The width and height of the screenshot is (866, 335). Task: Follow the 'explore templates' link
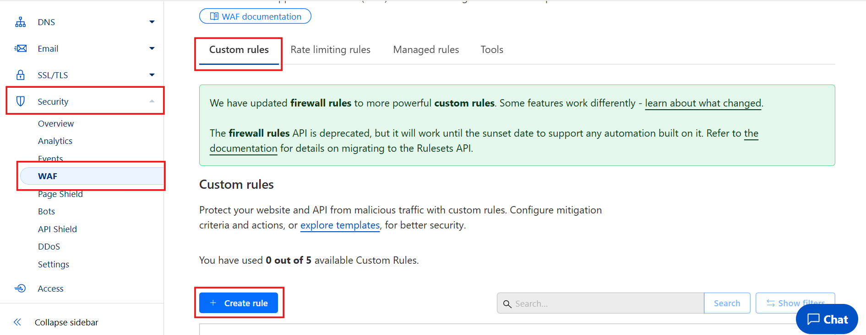(340, 225)
